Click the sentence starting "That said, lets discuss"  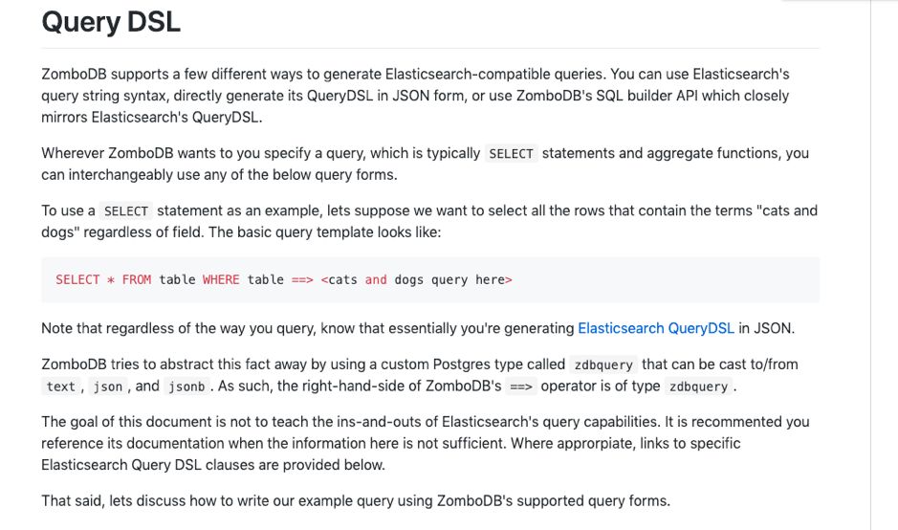coord(357,500)
